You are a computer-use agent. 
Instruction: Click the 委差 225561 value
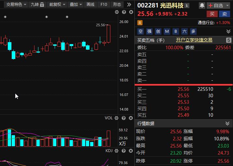pos(223,48)
